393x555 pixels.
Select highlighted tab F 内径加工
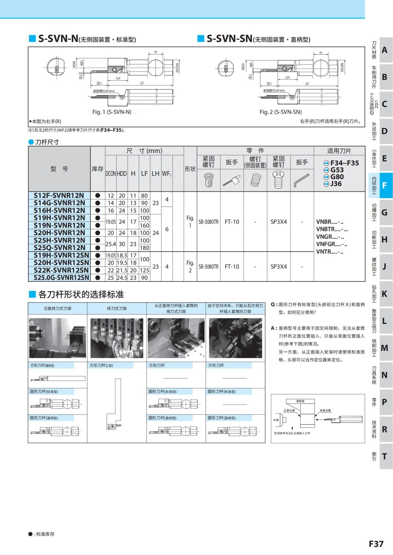pos(381,185)
